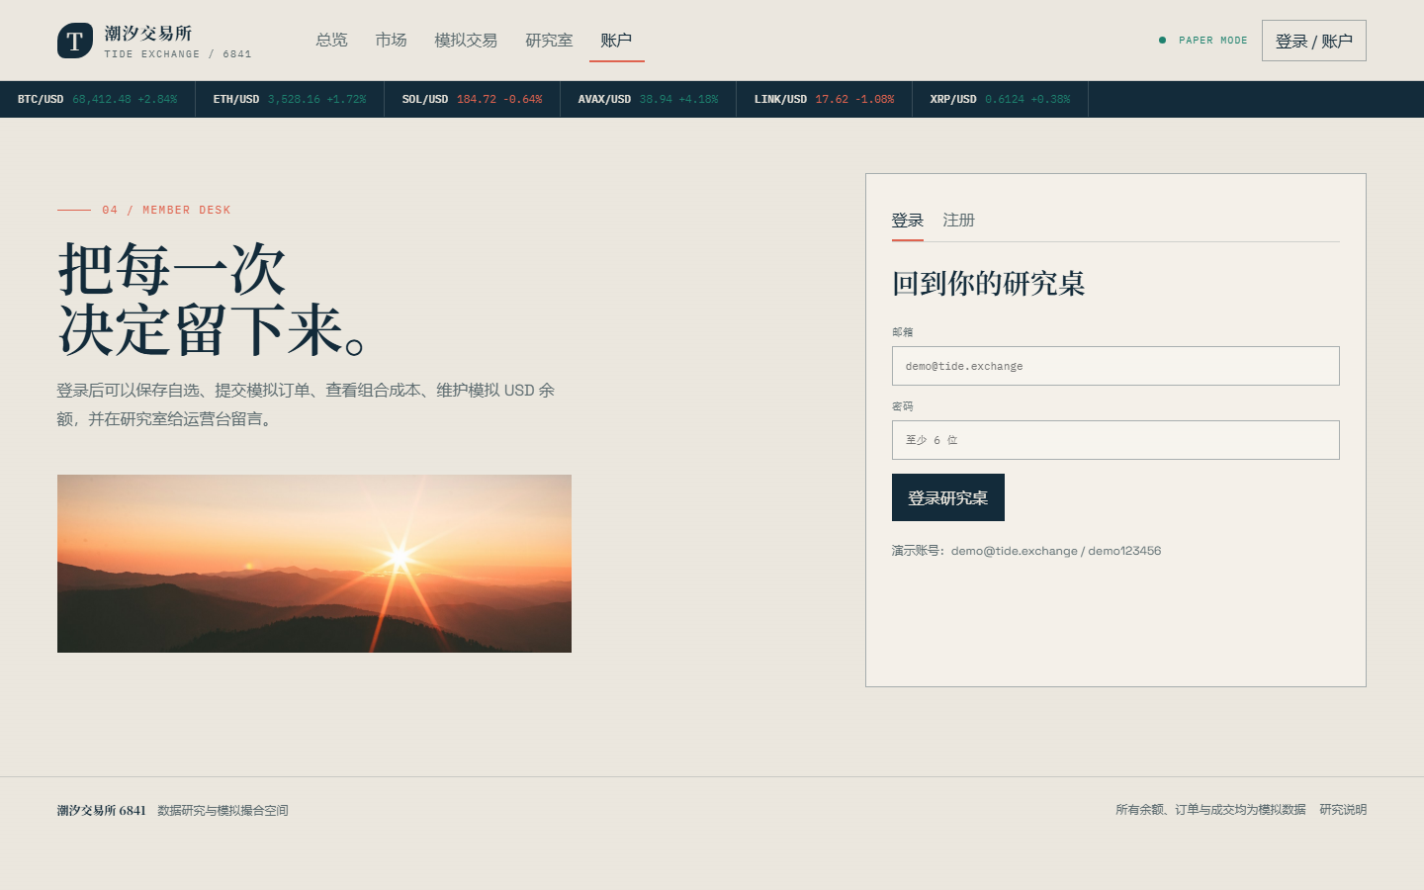Click the PAPER MODE label
Image resolution: width=1424 pixels, height=890 pixels.
coord(1212,41)
